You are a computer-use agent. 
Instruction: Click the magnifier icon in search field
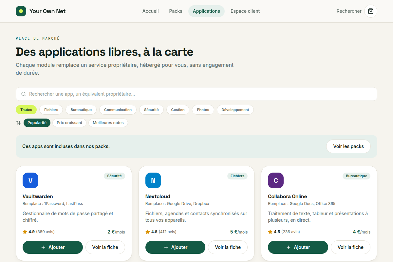pos(24,94)
